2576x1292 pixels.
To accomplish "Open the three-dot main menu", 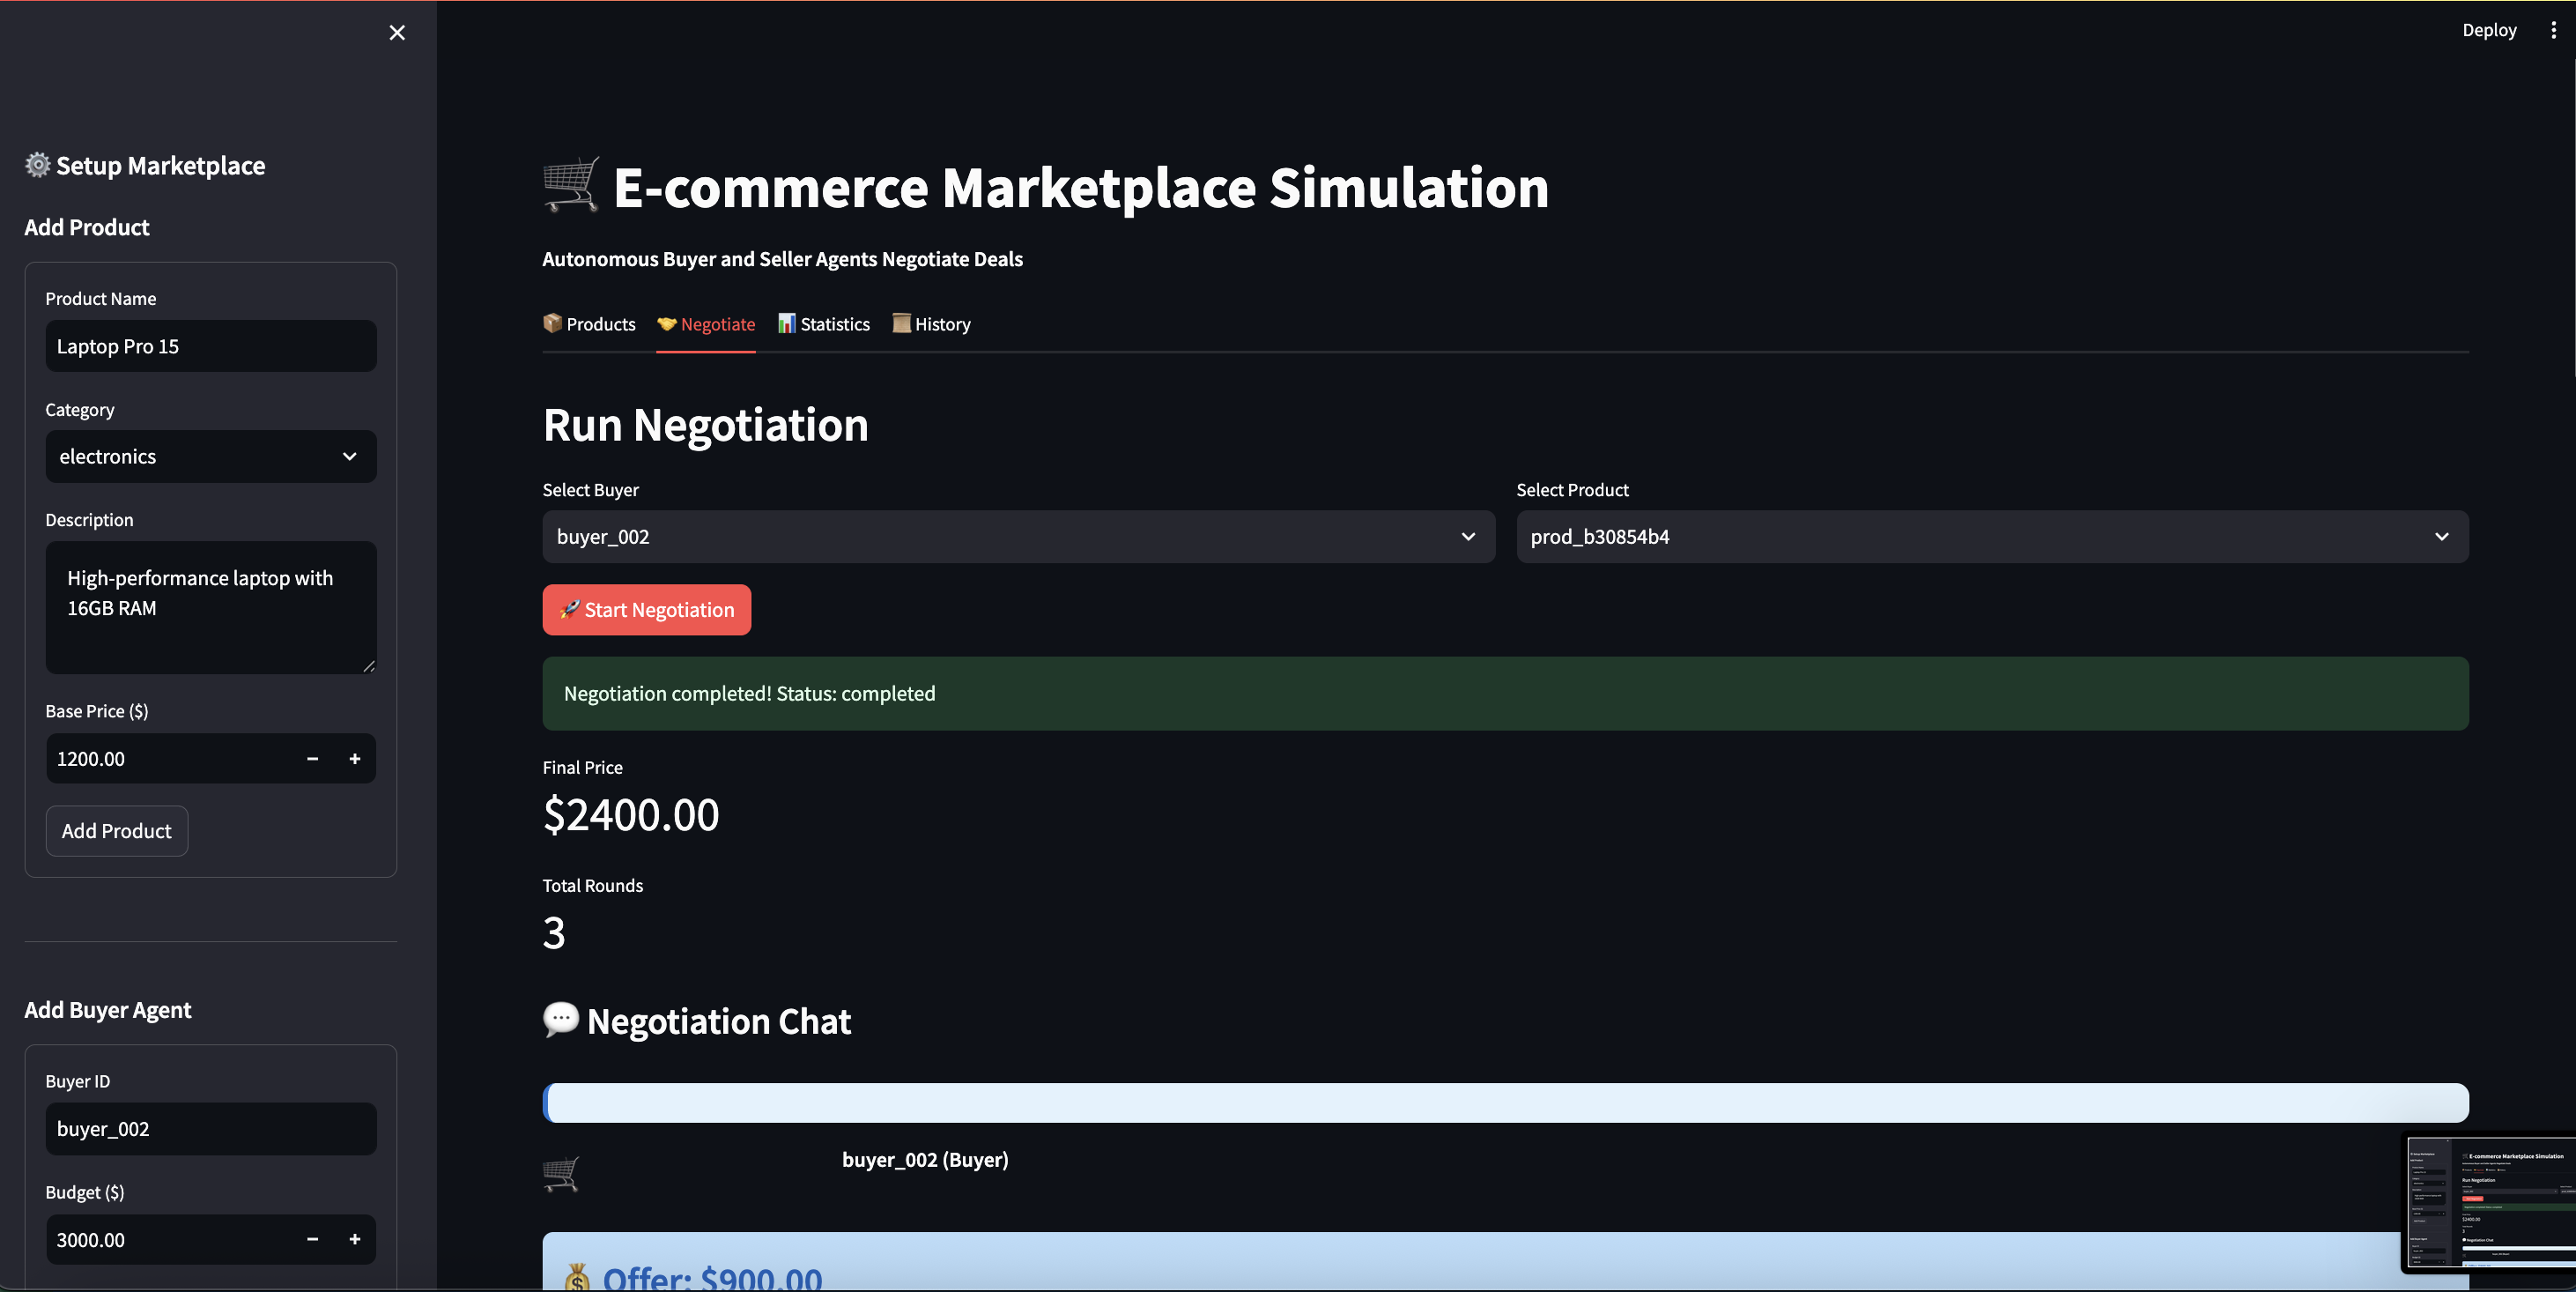I will (x=2553, y=30).
